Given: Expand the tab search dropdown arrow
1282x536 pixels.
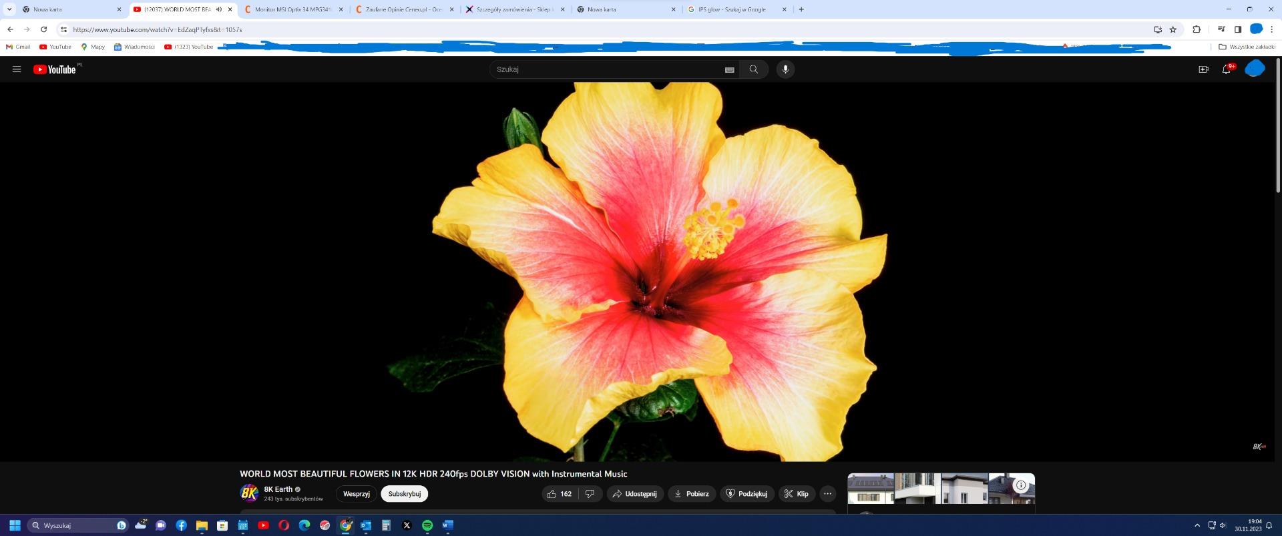Looking at the screenshot, I should pyautogui.click(x=9, y=9).
